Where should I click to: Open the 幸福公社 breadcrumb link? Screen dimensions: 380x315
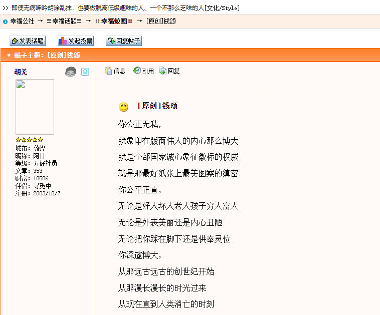coord(22,22)
